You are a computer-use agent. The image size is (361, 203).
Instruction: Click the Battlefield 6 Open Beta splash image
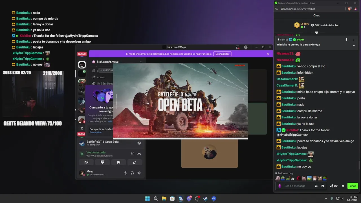(180, 101)
